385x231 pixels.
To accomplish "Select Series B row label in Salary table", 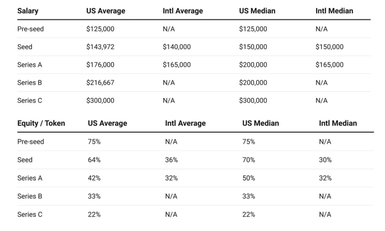I will point(29,83).
